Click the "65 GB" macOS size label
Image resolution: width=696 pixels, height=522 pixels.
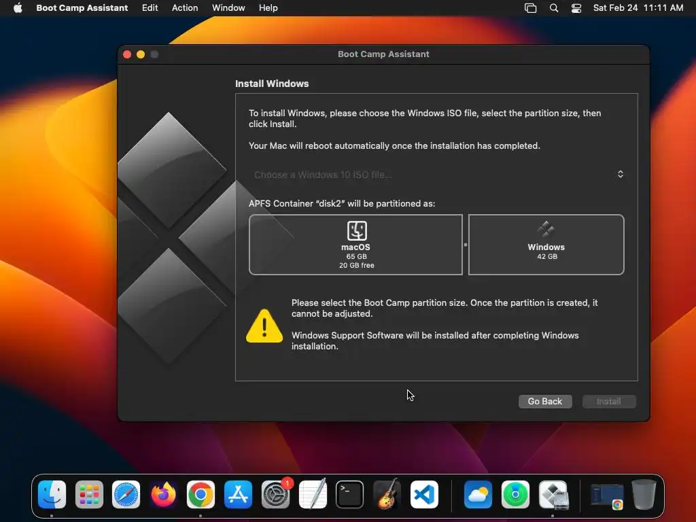tap(356, 256)
